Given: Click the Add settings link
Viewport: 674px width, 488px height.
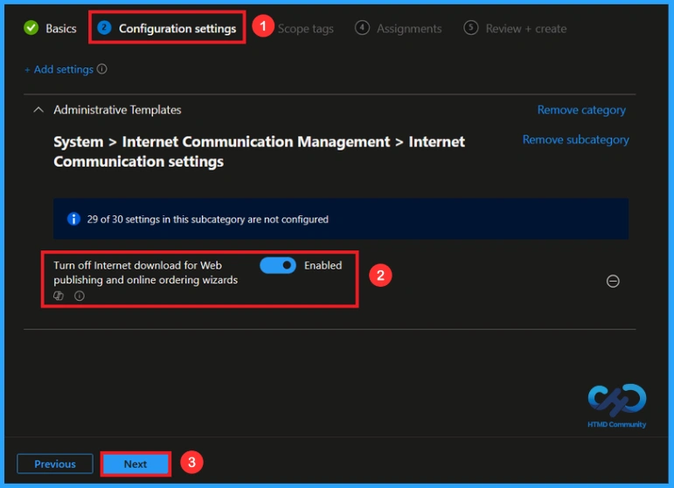Looking at the screenshot, I should [59, 69].
